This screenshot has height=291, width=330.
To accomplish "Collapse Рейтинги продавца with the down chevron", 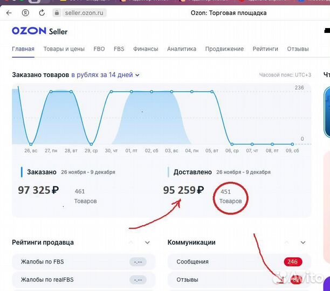I will pos(147,242).
